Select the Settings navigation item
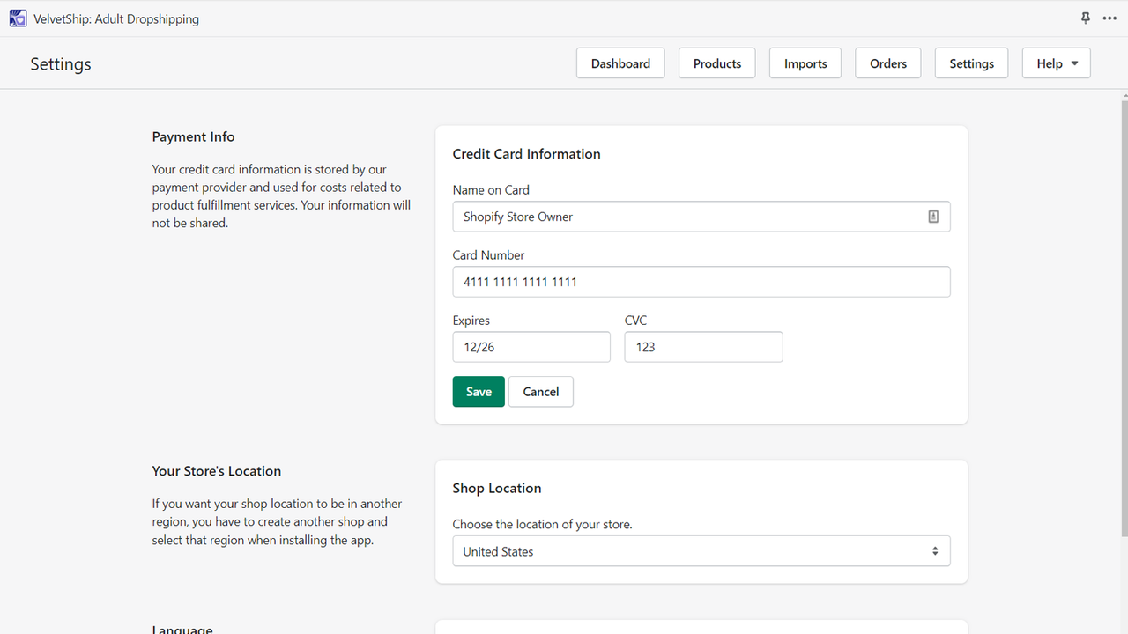 click(971, 63)
